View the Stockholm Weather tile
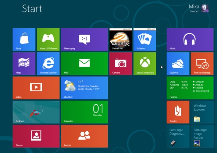Viewport: 217px width, 153px height. tap(85, 88)
